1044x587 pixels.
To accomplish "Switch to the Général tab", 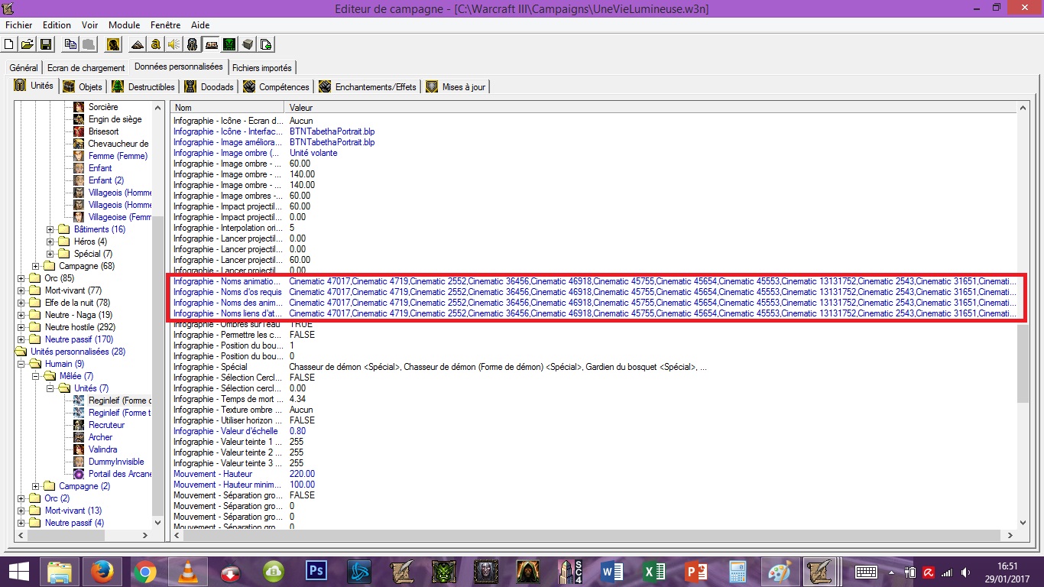I will [x=23, y=68].
